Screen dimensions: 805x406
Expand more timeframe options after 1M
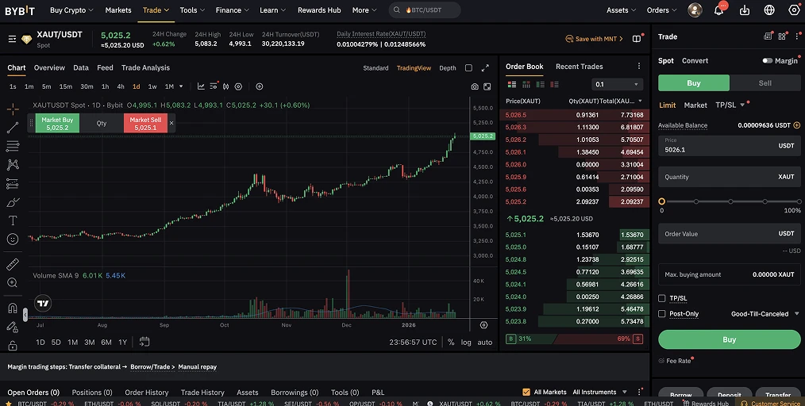click(x=181, y=86)
